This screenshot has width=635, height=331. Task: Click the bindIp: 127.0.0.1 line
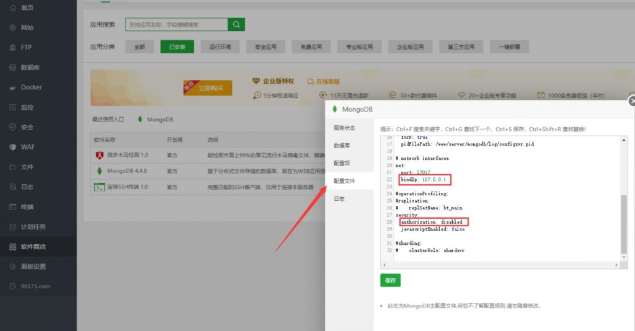[x=423, y=179]
